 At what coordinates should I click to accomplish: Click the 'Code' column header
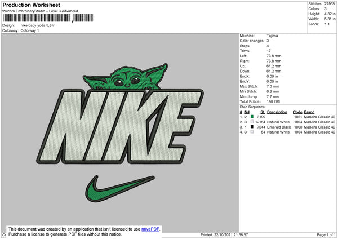297,112
